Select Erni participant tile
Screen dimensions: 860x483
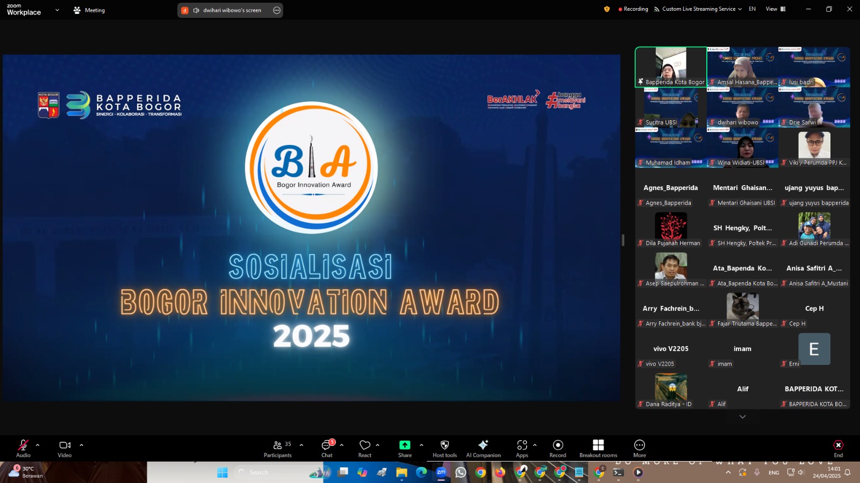tap(814, 349)
